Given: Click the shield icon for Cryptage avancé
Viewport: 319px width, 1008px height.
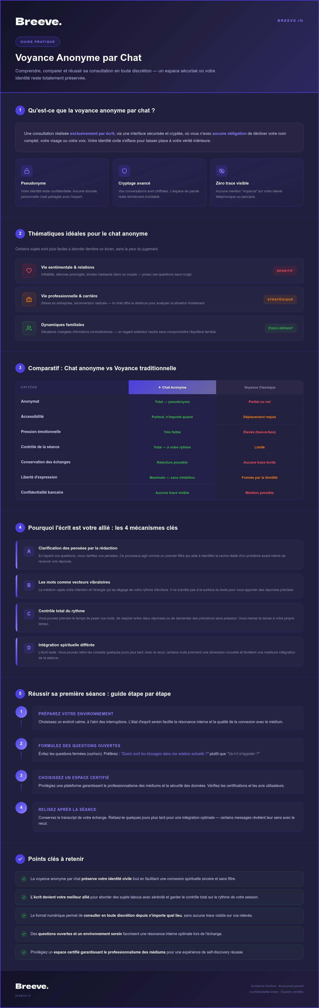Looking at the screenshot, I should point(124,171).
